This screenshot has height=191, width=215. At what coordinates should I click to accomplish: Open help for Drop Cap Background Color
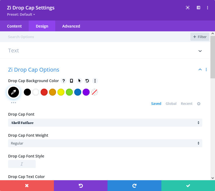[x=64, y=81]
